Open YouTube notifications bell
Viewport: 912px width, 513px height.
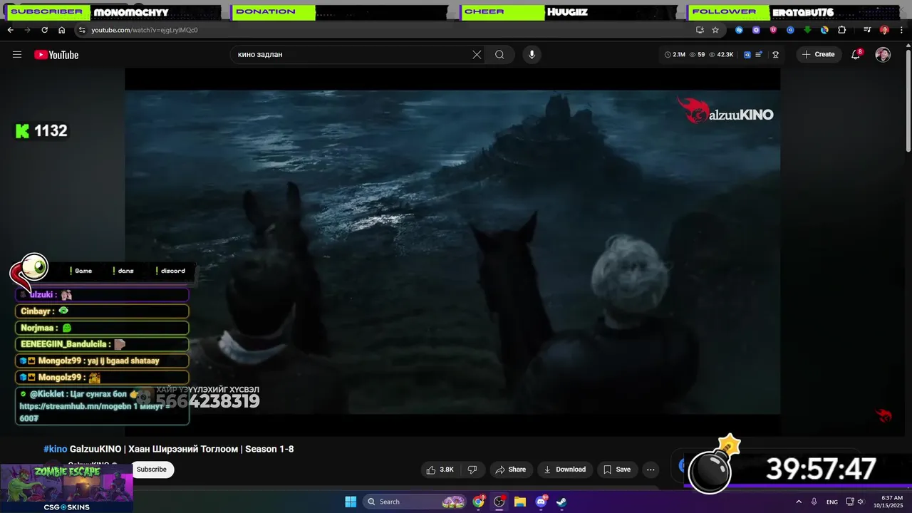pyautogui.click(x=856, y=55)
